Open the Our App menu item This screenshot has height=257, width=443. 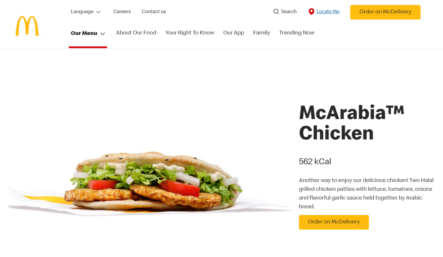point(234,33)
